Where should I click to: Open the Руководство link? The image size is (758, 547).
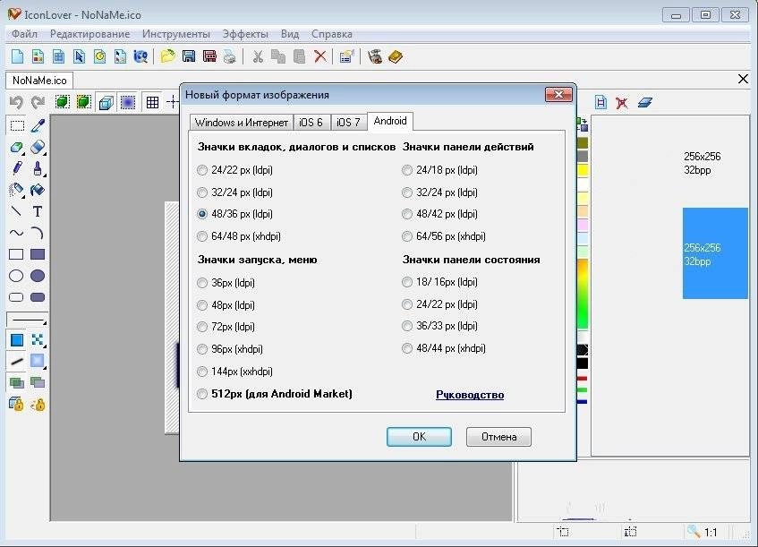[x=470, y=395]
